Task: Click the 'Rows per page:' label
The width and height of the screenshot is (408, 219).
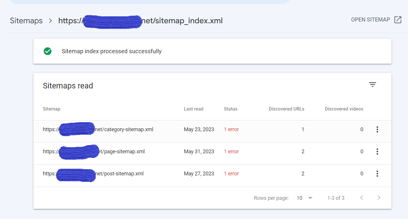Action: pos(271,198)
